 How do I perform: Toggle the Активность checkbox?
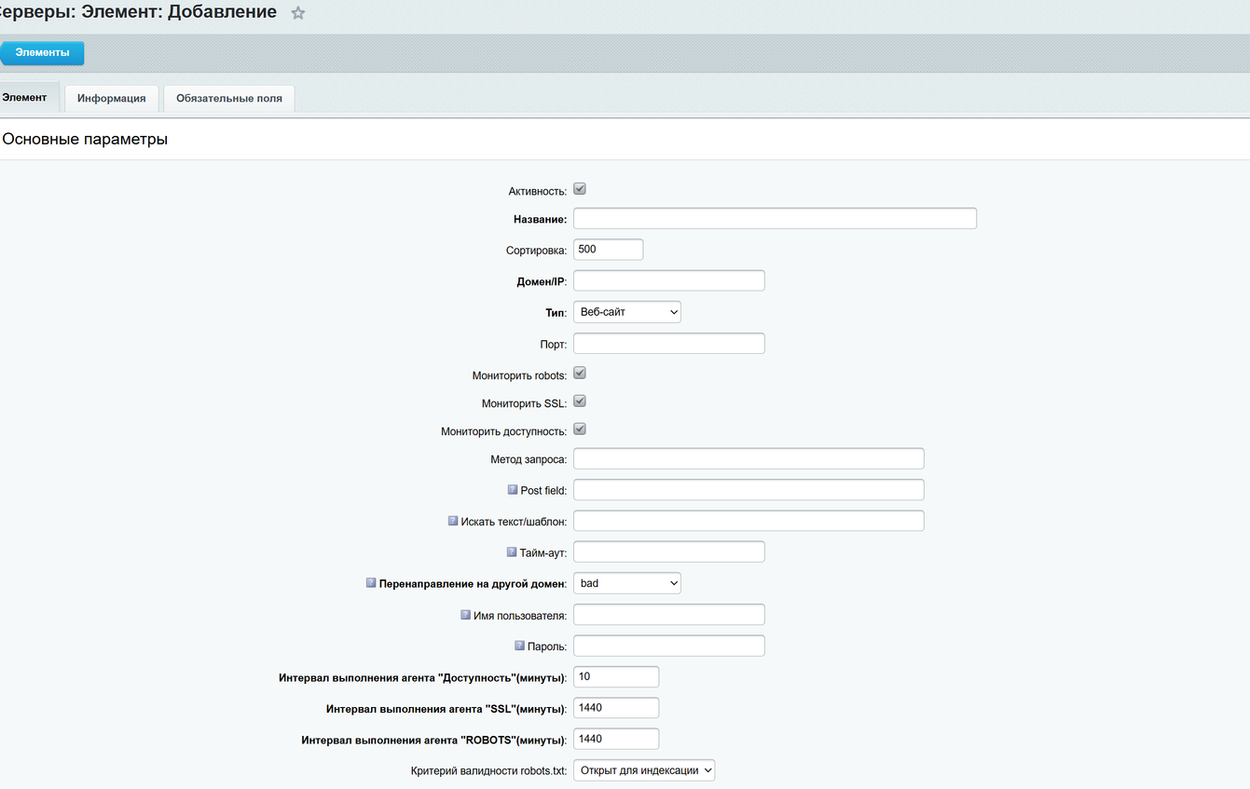pos(580,189)
